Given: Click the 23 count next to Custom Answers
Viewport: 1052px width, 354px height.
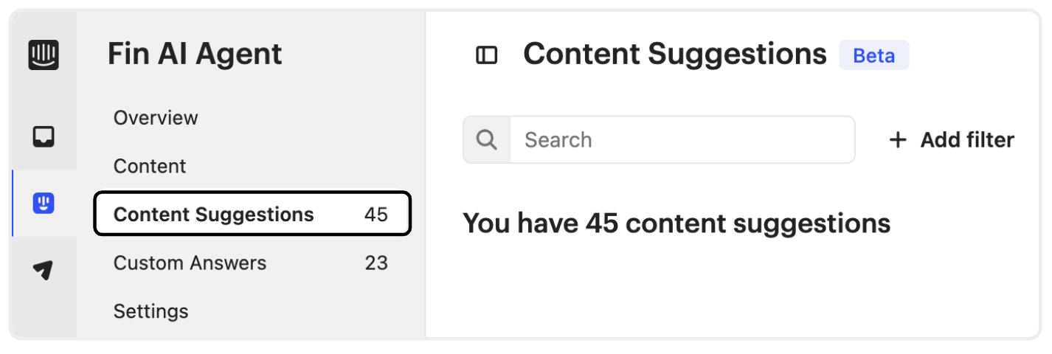Looking at the screenshot, I should [376, 263].
